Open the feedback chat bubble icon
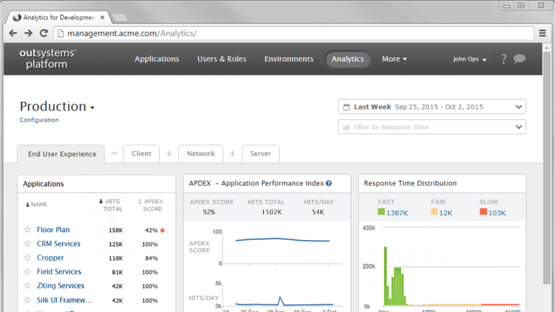This screenshot has width=555, height=312. coord(519,59)
